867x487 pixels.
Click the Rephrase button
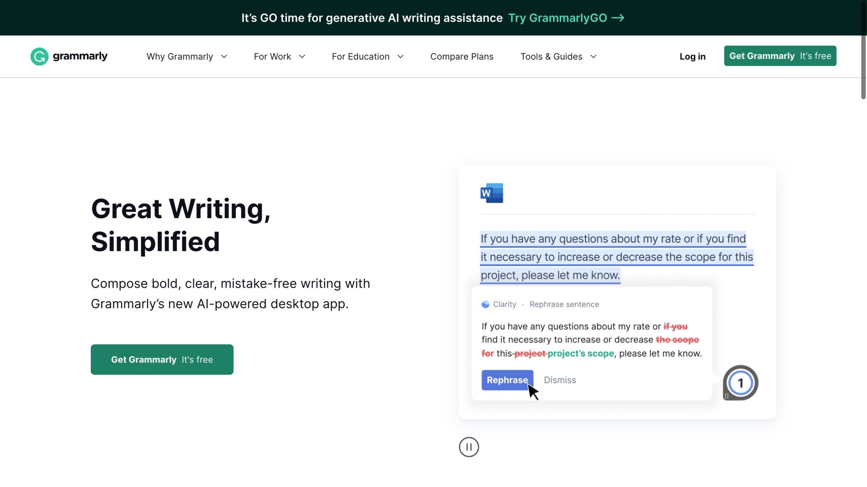tap(507, 380)
